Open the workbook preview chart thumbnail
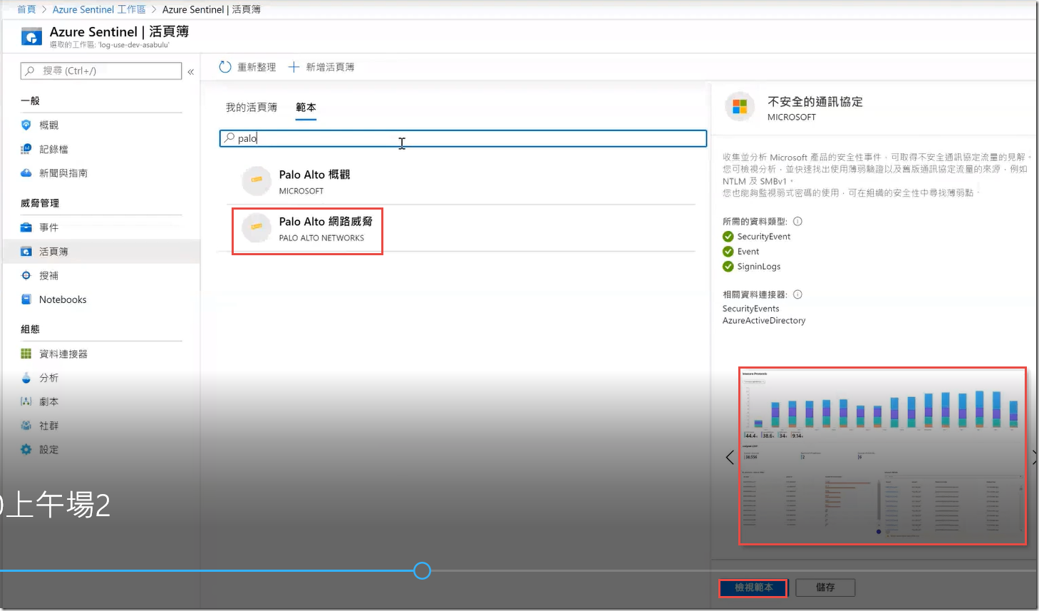Viewport: 1039px width, 611px height. [x=883, y=456]
